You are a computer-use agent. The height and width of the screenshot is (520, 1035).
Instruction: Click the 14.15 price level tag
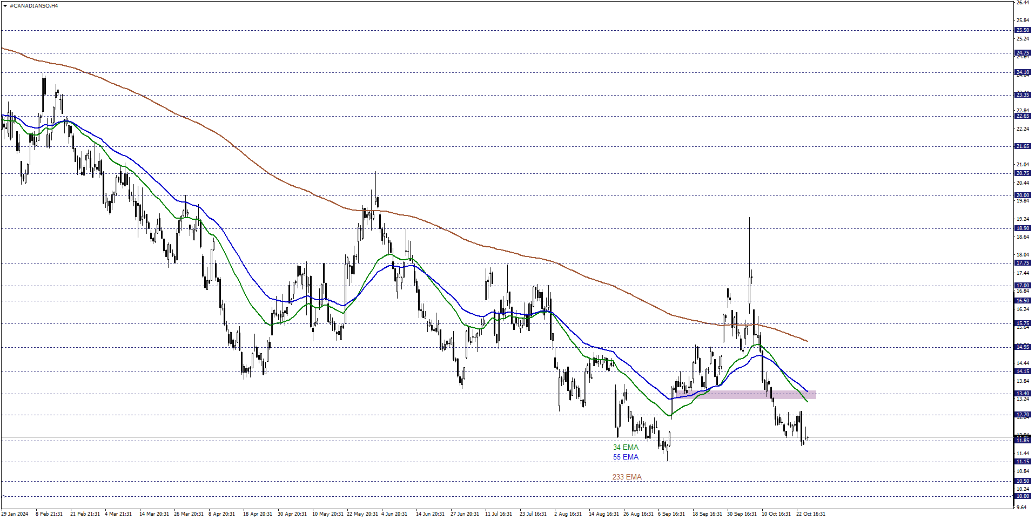point(1023,372)
